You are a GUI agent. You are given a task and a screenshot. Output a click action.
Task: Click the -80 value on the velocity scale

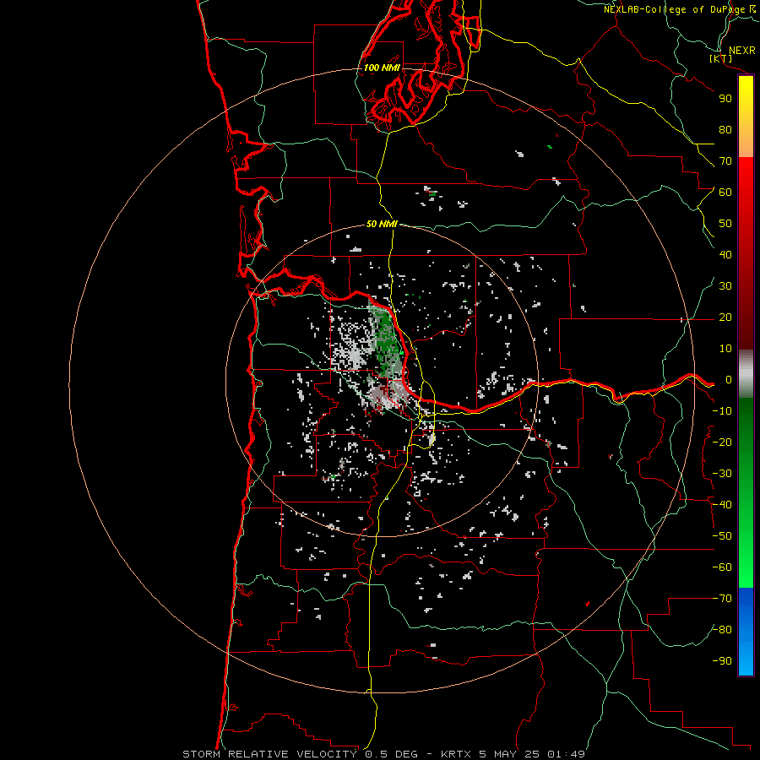click(x=722, y=630)
